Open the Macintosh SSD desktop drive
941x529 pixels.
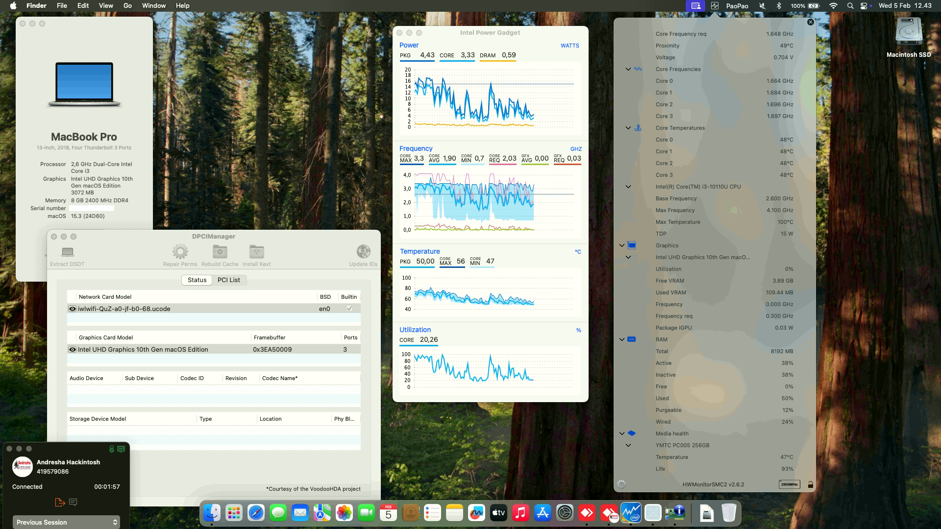[x=909, y=38]
